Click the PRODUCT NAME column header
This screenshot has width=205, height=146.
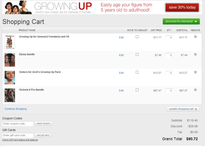coord(27,30)
